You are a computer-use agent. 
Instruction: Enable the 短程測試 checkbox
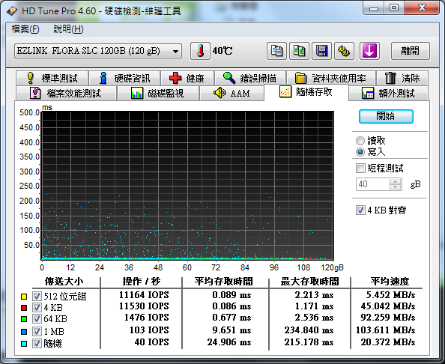tap(360, 168)
